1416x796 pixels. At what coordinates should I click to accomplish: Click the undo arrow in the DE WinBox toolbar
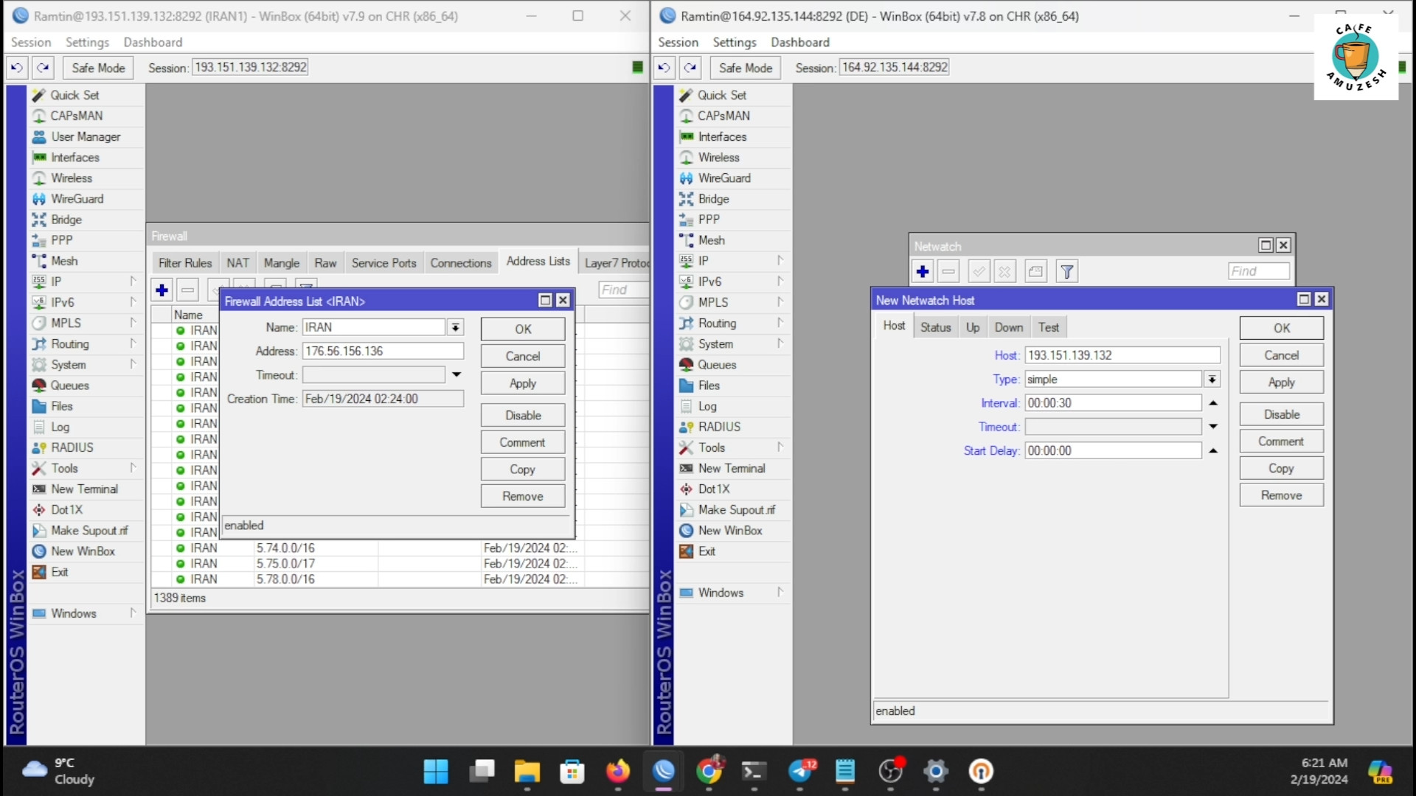664,68
